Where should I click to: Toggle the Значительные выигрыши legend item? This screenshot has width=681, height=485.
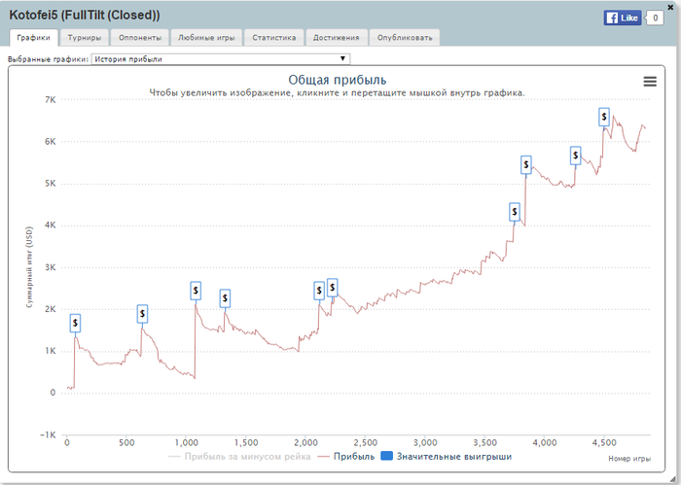[x=447, y=457]
